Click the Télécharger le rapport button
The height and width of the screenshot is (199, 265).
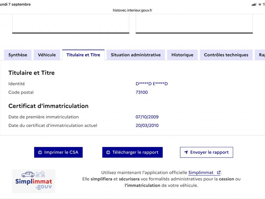coord(132,152)
